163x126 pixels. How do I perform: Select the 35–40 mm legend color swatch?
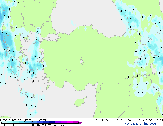click(64, 123)
